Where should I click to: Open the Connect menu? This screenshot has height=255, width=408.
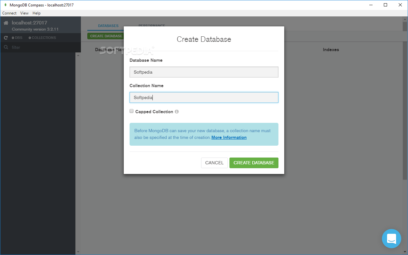[9, 13]
